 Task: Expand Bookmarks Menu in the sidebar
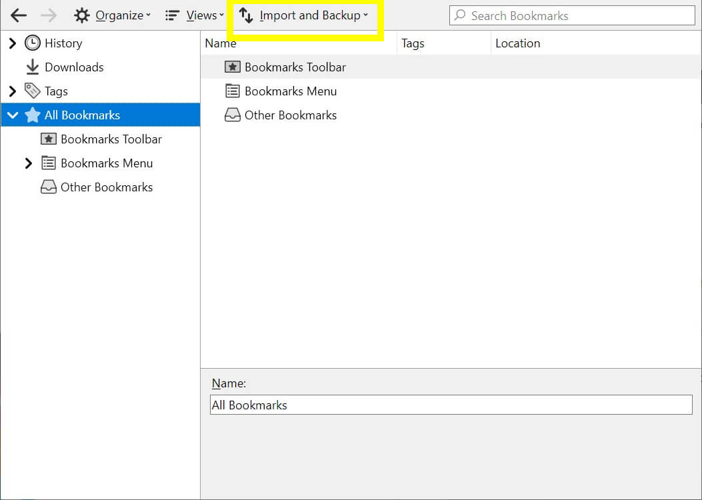click(28, 163)
